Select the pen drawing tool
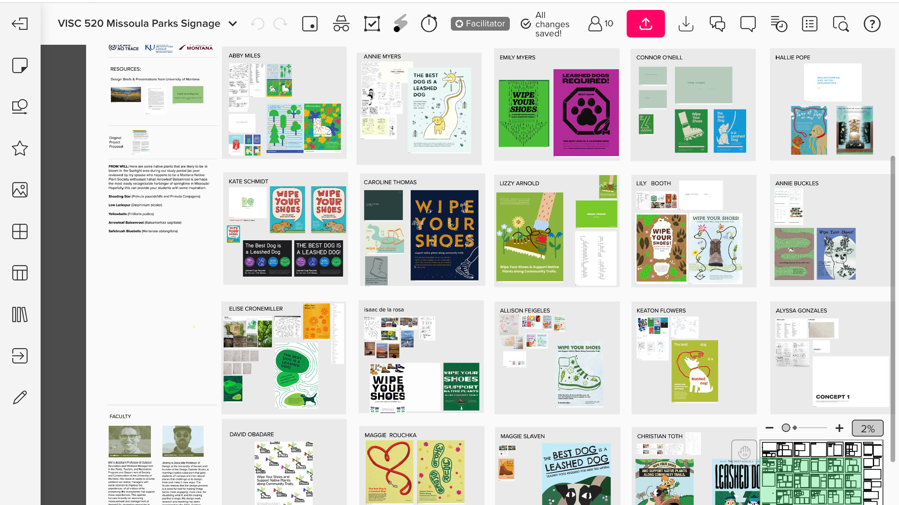This screenshot has width=899, height=505. 20,397
